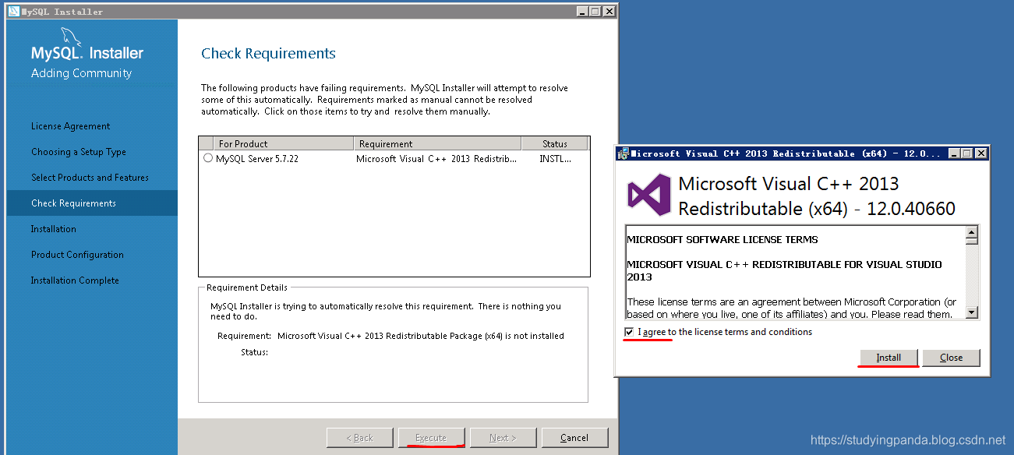The image size is (1014, 455).
Task: Click the MySQL Server 5.7.22 row text
Action: click(x=257, y=158)
